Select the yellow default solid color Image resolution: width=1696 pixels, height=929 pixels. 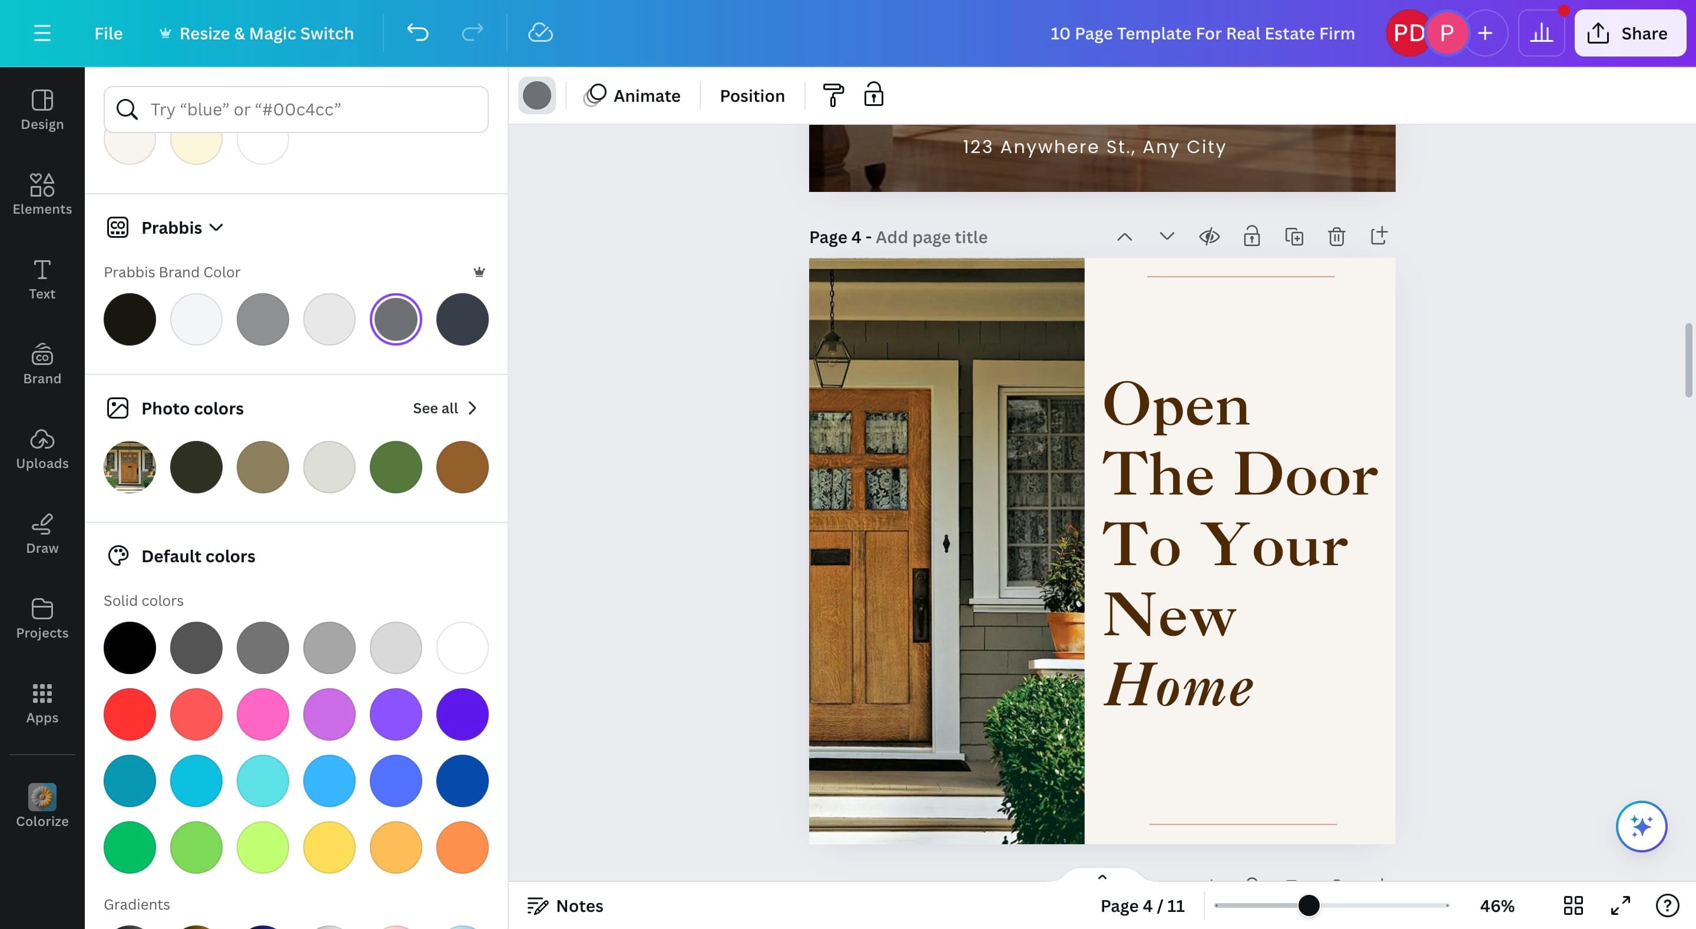tap(329, 847)
